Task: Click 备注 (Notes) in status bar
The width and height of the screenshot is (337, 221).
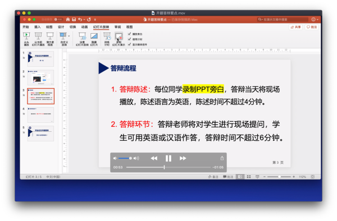Action: pos(213,177)
